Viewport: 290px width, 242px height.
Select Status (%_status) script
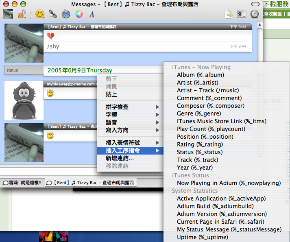pos(227,152)
